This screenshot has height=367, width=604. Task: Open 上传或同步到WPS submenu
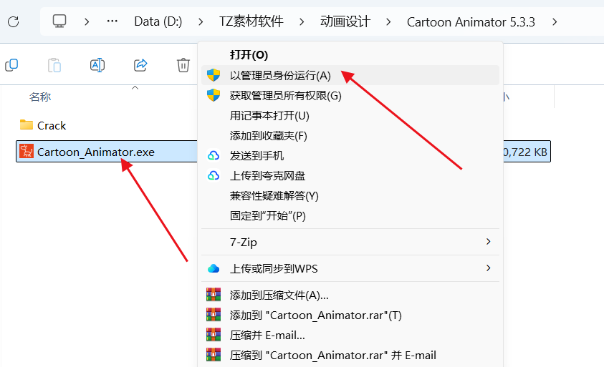pyautogui.click(x=350, y=268)
